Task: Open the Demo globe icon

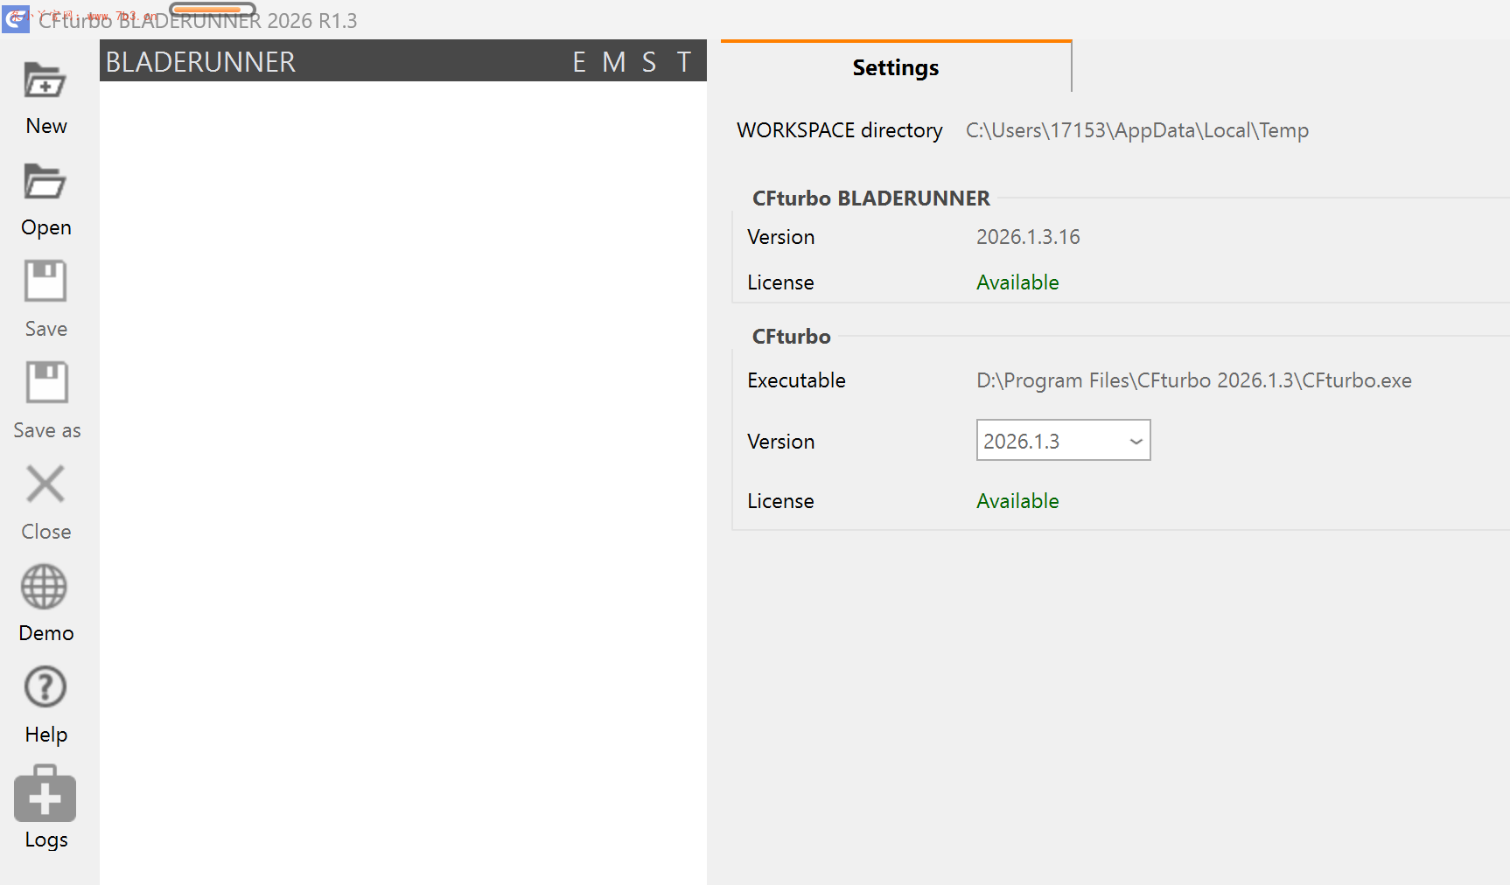Action: point(45,586)
